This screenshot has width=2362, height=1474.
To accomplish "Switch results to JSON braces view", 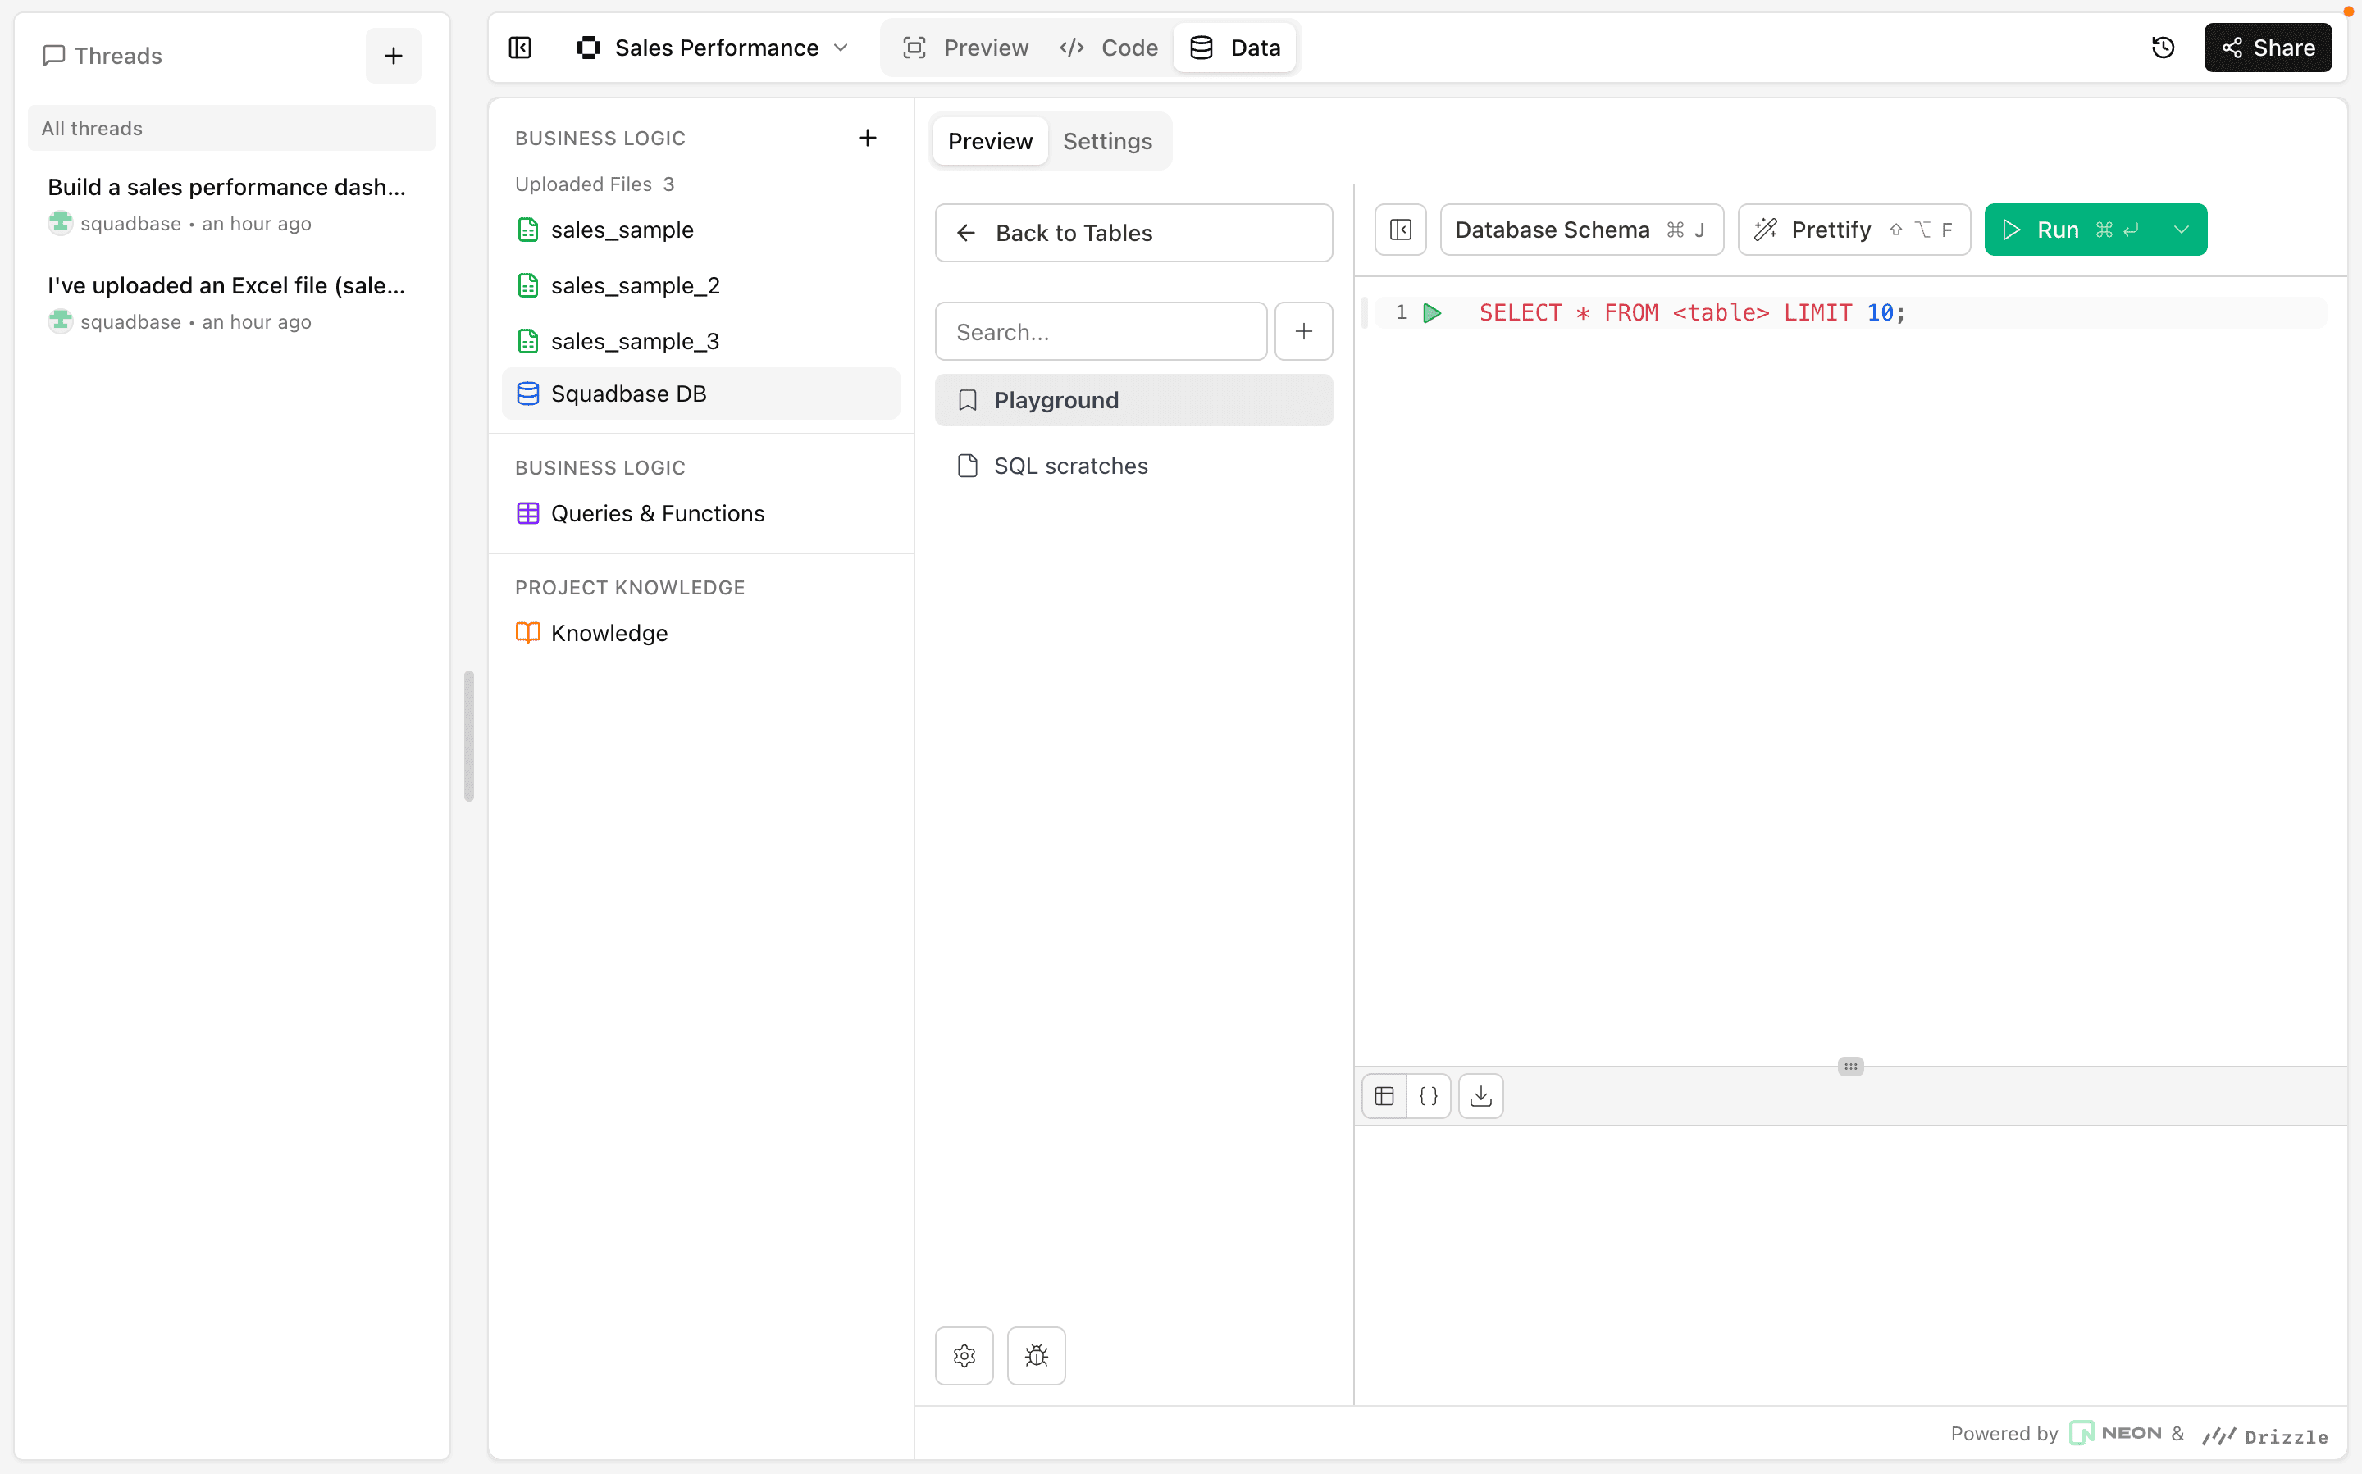I will [x=1429, y=1096].
